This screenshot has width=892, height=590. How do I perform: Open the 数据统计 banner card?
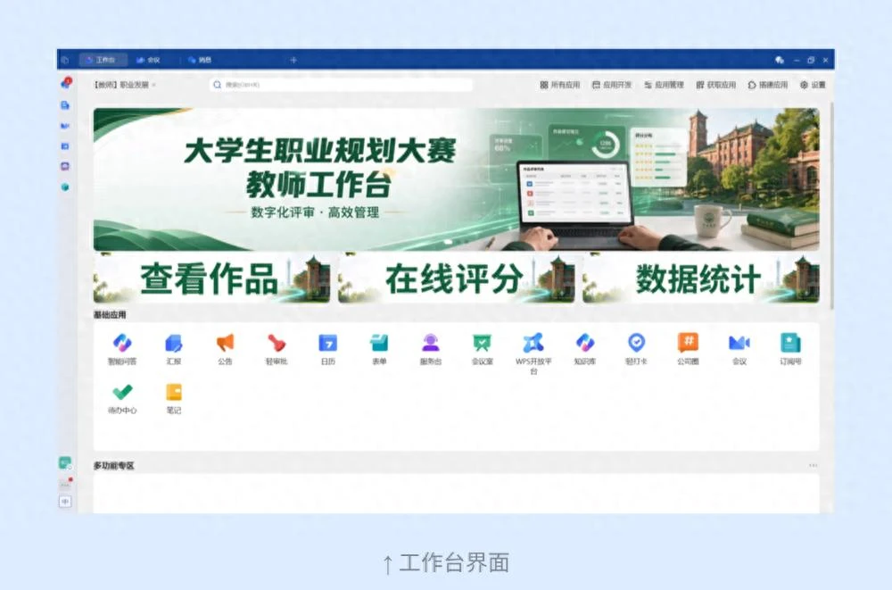click(701, 278)
